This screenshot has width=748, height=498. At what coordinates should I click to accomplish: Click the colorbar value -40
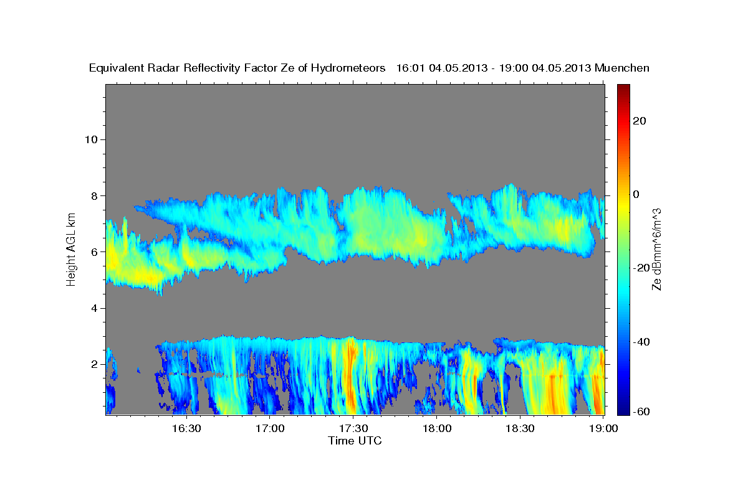point(642,342)
